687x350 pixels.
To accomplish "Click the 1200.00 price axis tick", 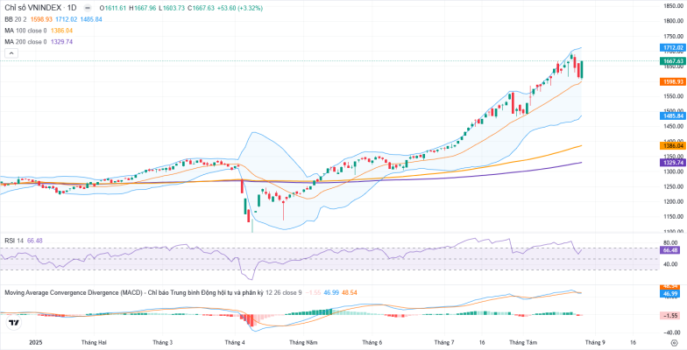I will pyautogui.click(x=675, y=201).
